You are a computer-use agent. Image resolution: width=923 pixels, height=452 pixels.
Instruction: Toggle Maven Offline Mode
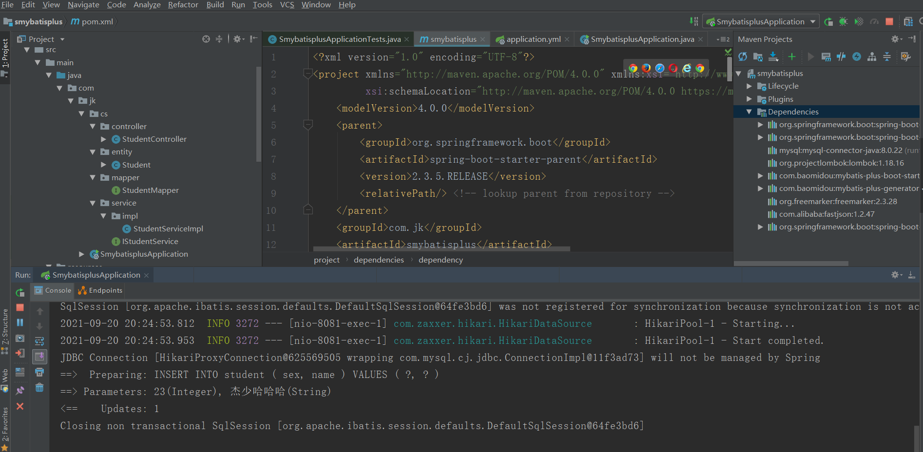click(841, 57)
